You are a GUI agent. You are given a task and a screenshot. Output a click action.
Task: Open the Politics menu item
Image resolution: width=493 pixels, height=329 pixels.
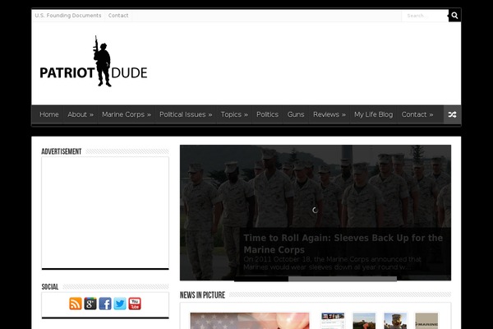click(267, 114)
